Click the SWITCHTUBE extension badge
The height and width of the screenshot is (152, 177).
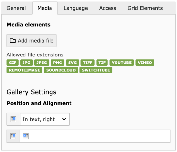click(96, 70)
